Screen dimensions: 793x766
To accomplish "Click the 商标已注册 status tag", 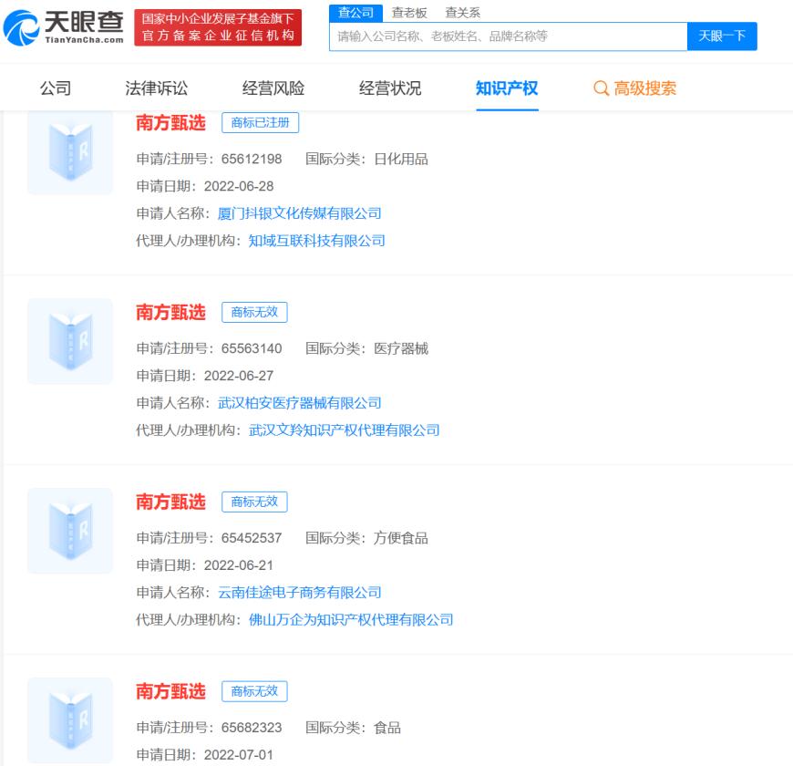I will pyautogui.click(x=260, y=123).
